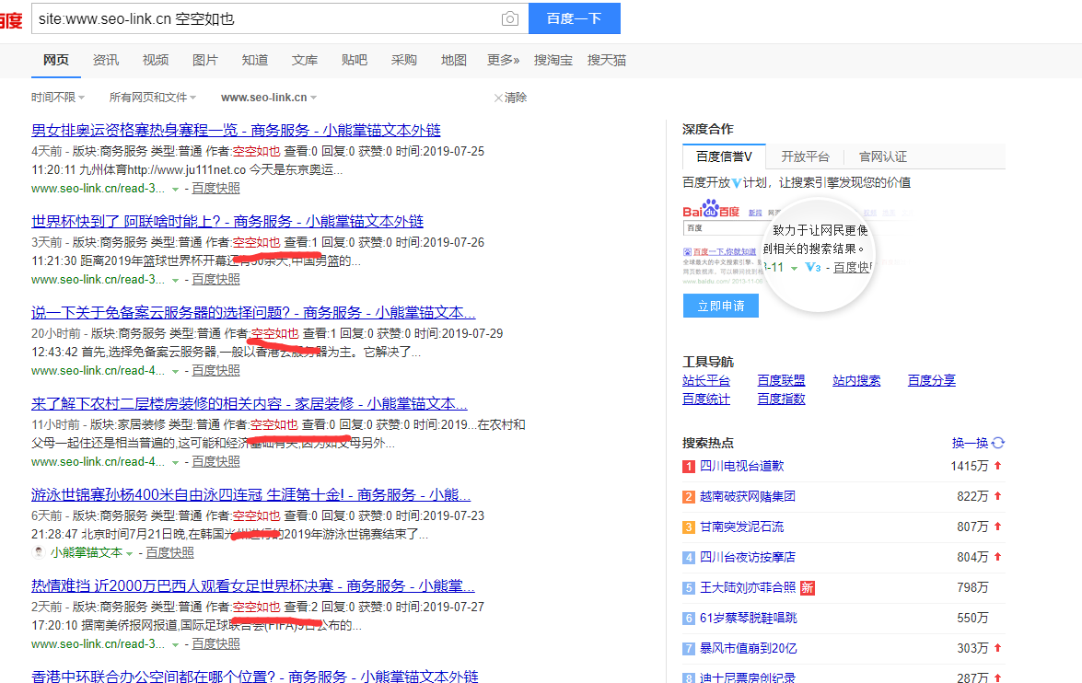Expand arrow beside the 女足世界杯决赛 result URL

click(x=175, y=644)
